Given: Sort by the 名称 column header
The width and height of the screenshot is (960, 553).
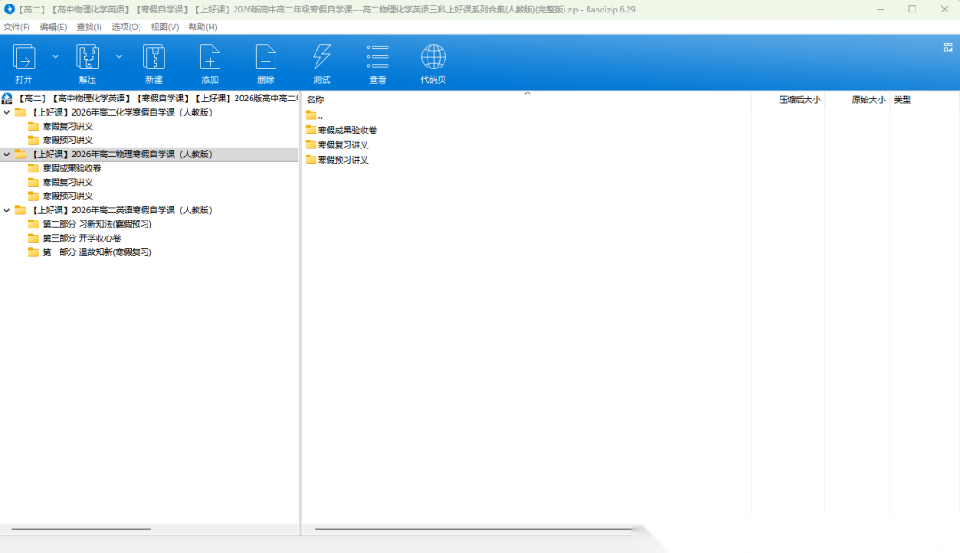Looking at the screenshot, I should click(316, 100).
